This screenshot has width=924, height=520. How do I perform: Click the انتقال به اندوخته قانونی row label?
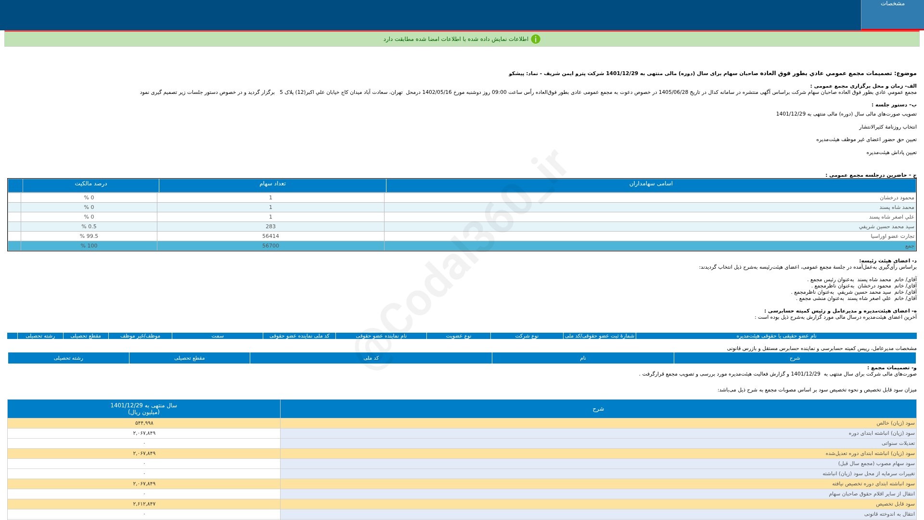[889, 514]
